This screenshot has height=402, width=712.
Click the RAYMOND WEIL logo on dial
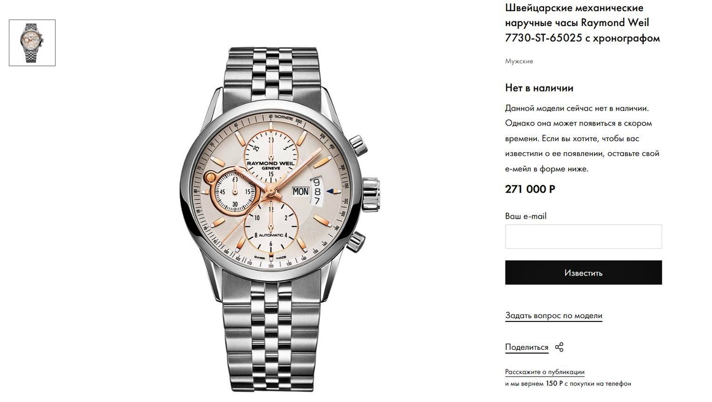tap(270, 164)
